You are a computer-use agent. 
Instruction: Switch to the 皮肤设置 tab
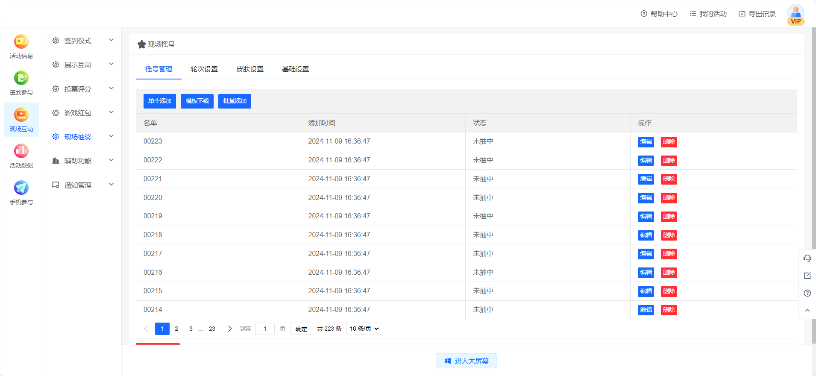250,69
